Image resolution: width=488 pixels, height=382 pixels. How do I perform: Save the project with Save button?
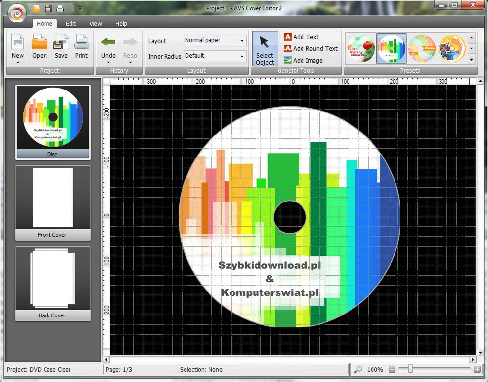61,46
